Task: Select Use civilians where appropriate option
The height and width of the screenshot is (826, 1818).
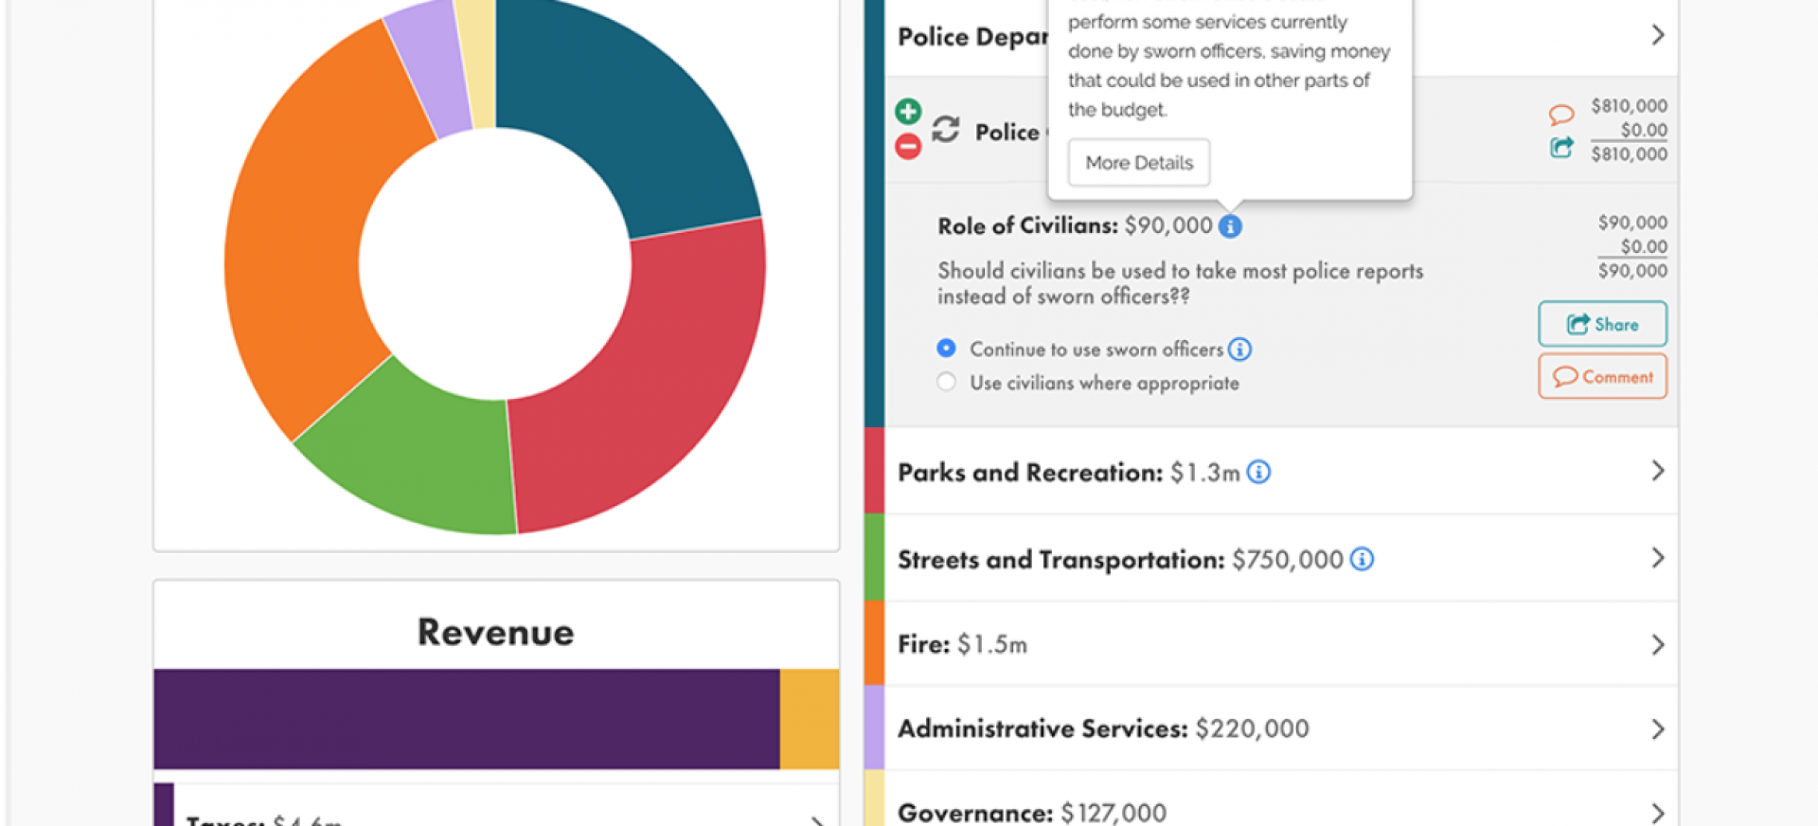Action: (946, 382)
